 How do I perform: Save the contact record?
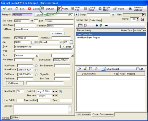[8, 9]
